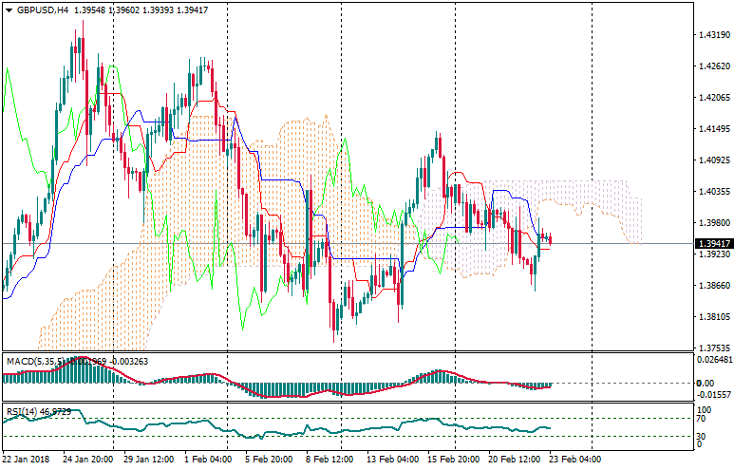Image resolution: width=734 pixels, height=470 pixels.
Task: Click the GBPUSD,H4 chart title label
Action: tap(43, 9)
